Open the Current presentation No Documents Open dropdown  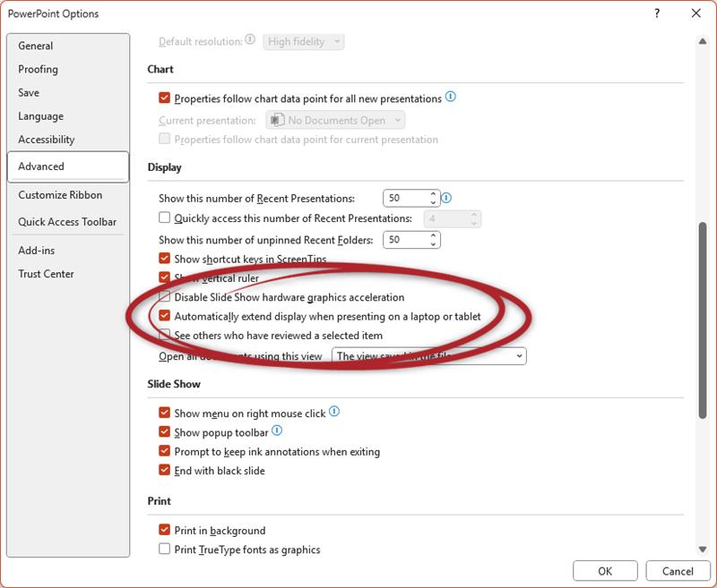(x=335, y=121)
